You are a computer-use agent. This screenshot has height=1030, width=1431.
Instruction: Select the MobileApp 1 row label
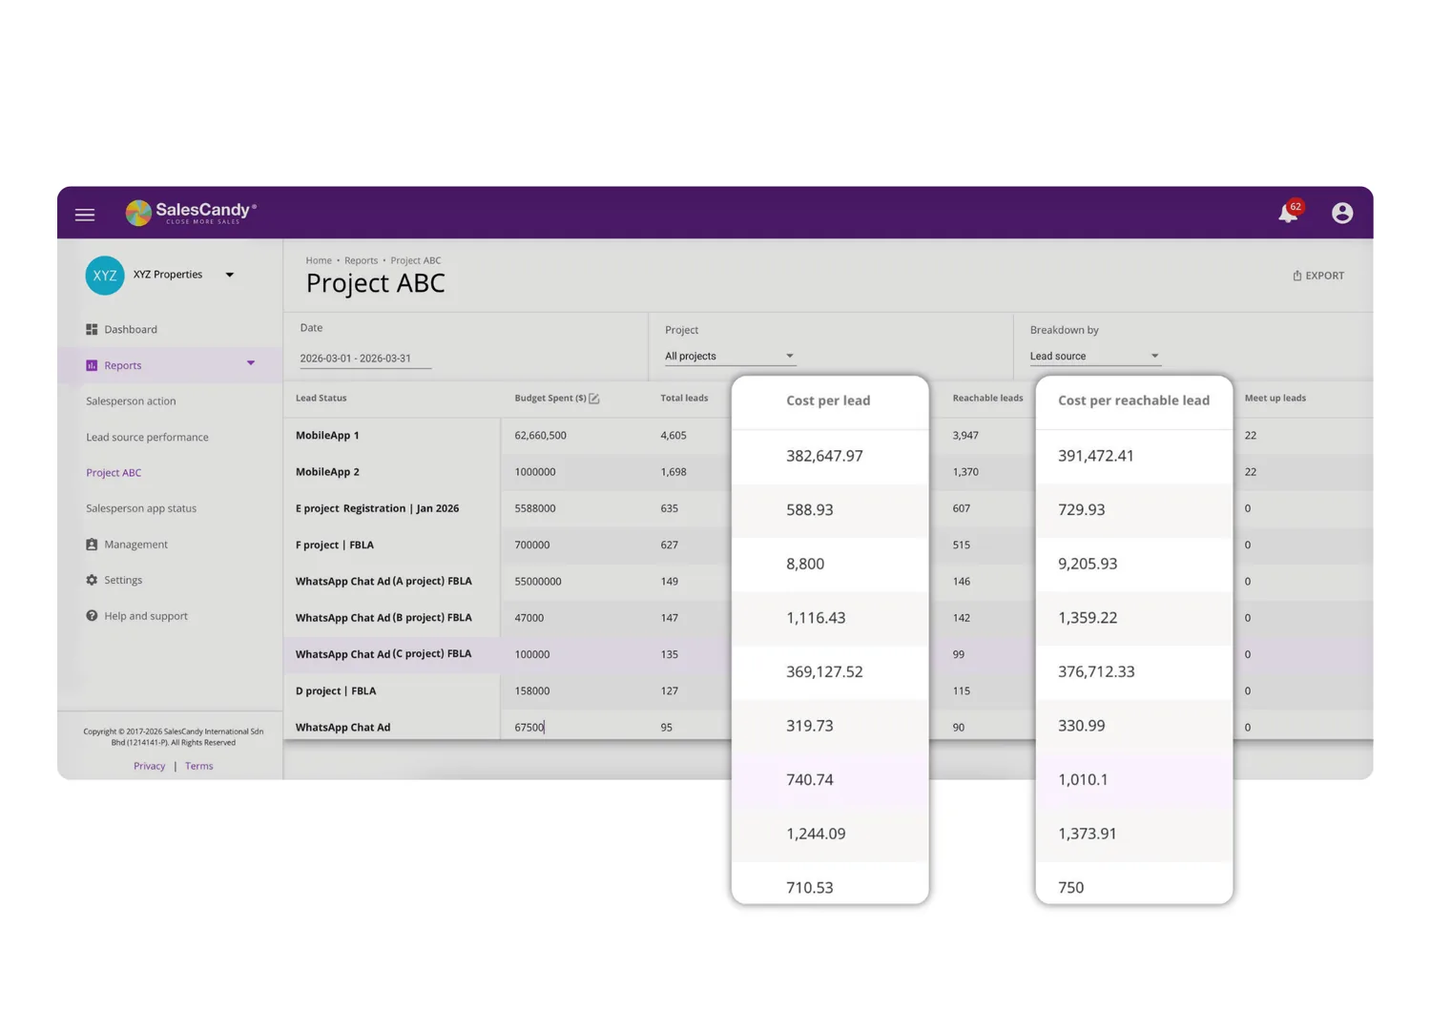click(x=327, y=436)
